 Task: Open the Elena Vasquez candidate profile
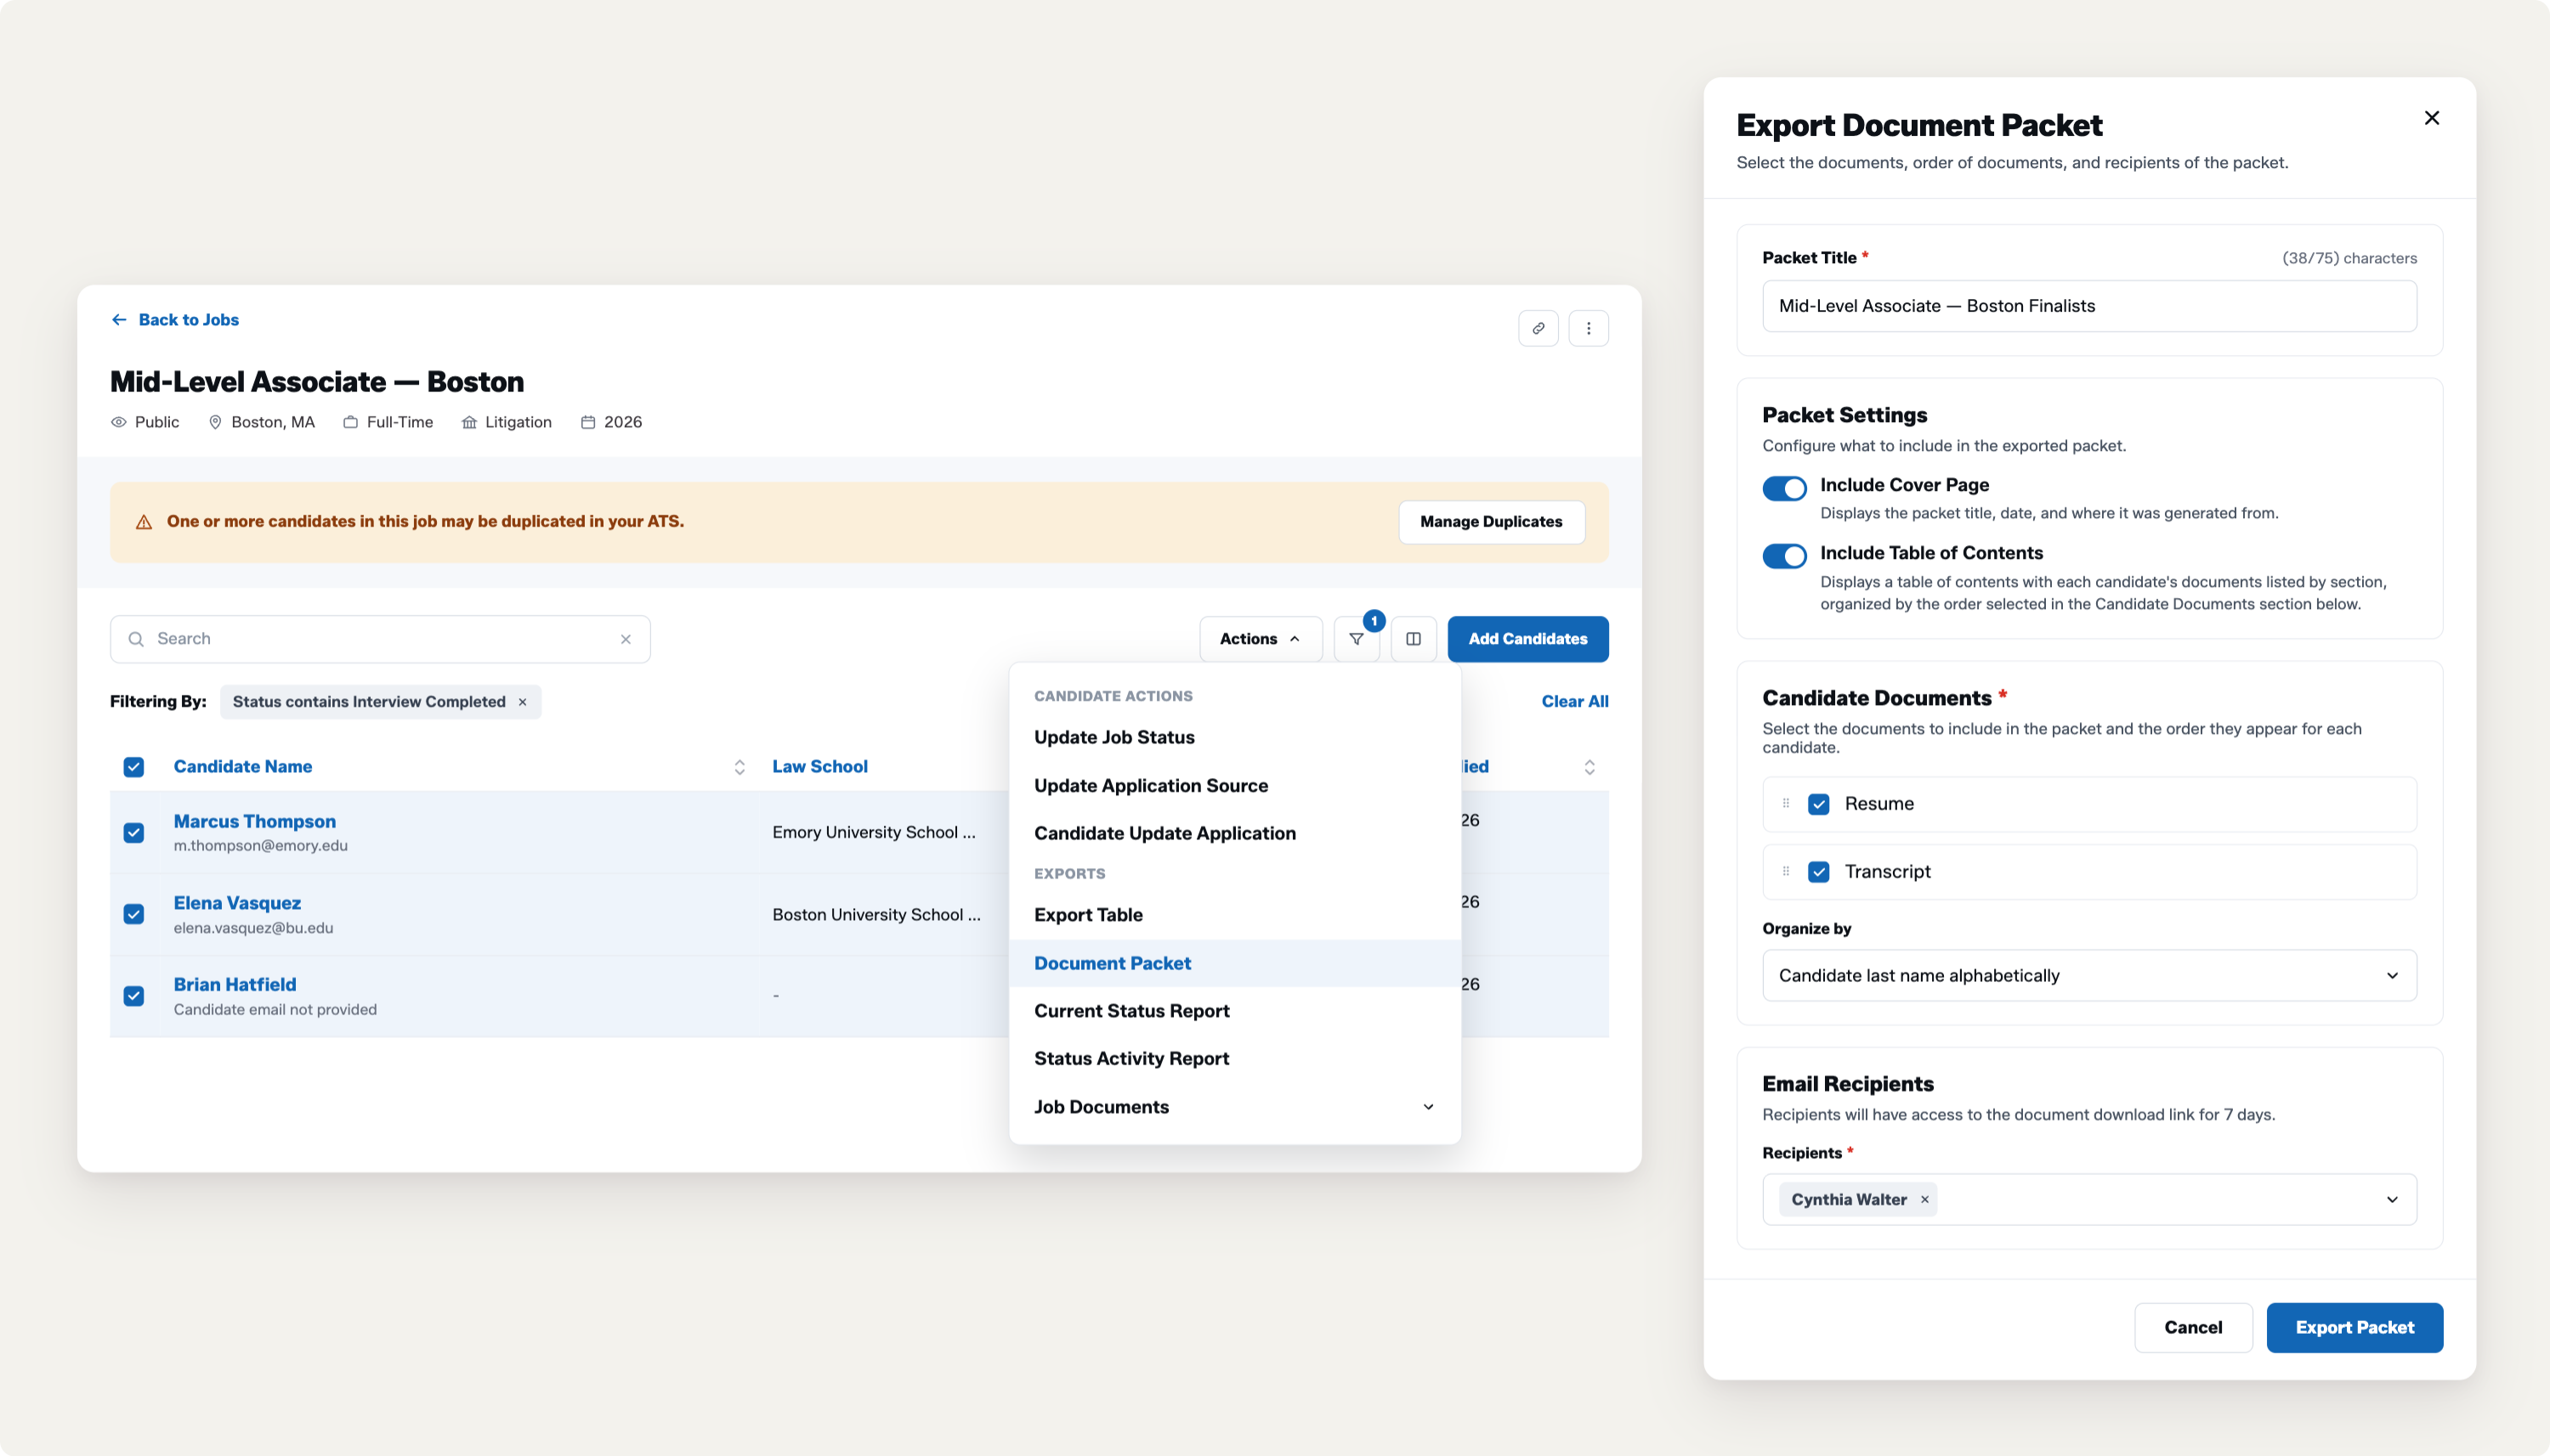pyautogui.click(x=237, y=903)
